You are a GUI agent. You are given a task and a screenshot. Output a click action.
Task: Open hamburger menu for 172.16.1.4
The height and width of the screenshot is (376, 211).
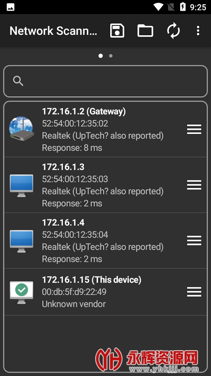tap(194, 241)
